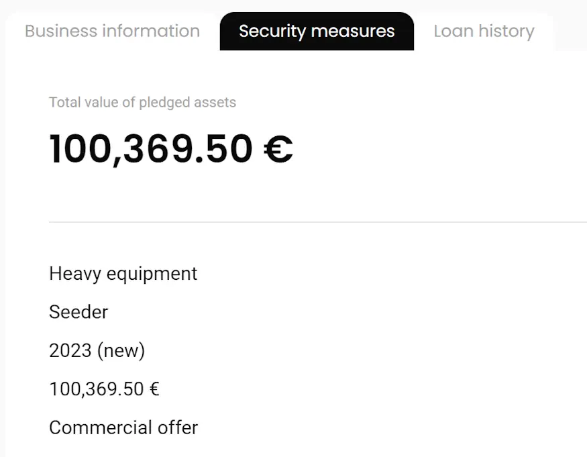Click the Commercial offer document link
This screenshot has width=587, height=457.
click(x=123, y=427)
